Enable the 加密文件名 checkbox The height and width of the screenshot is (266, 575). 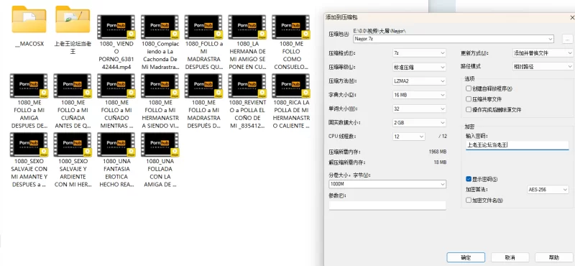tap(469, 201)
